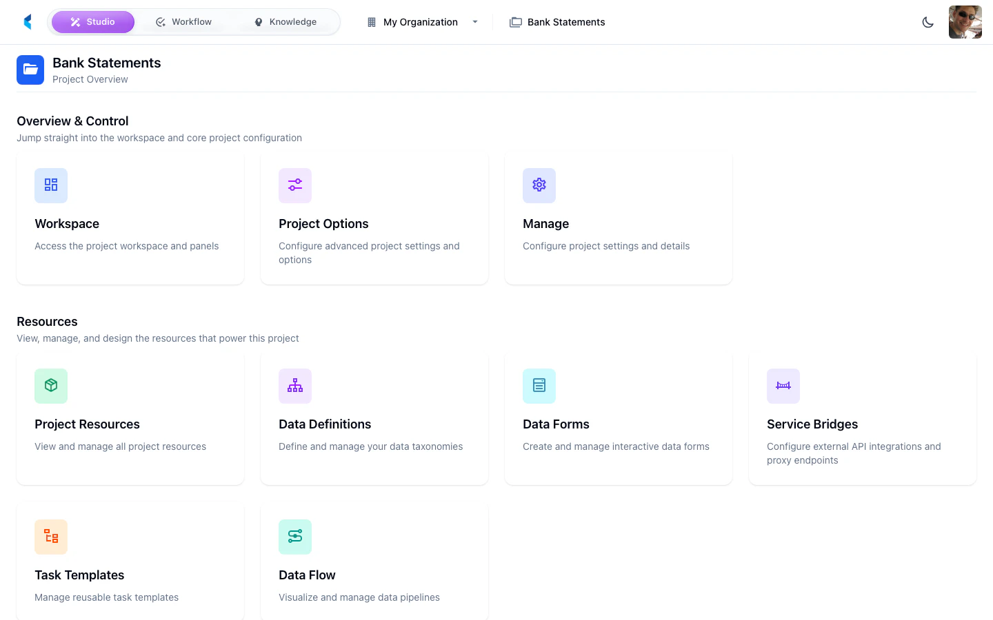Open the Workspace panels icon
This screenshot has height=620, width=993.
[x=51, y=185]
